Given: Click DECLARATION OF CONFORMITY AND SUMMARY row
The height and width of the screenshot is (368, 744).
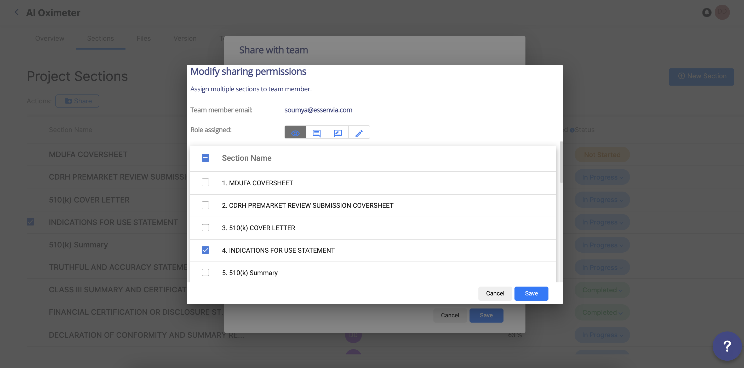Looking at the screenshot, I should point(146,335).
